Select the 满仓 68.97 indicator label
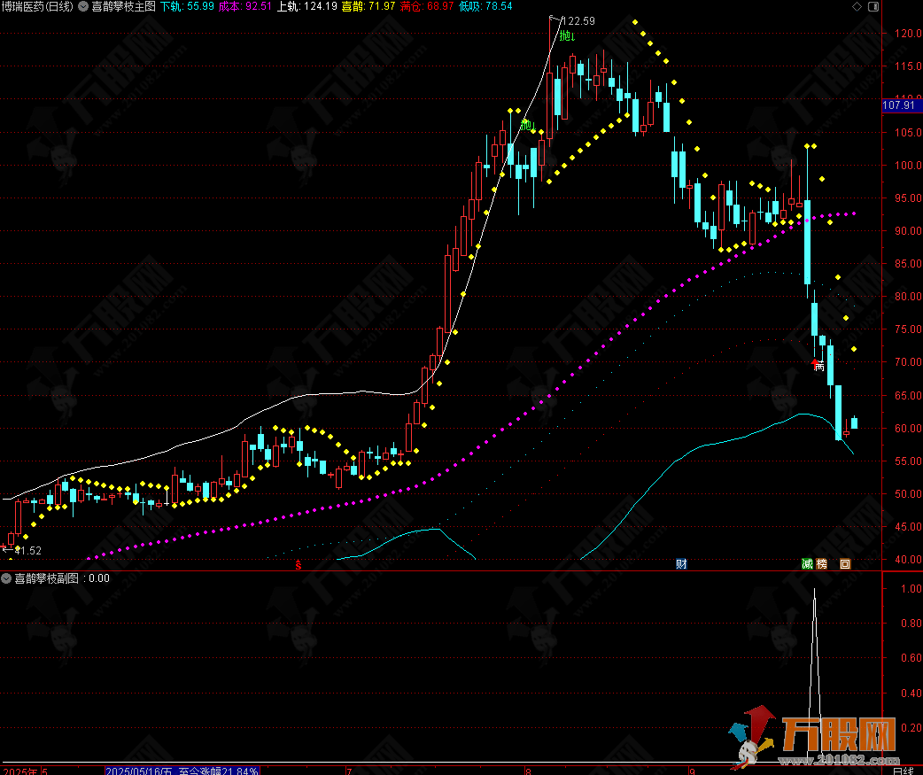 427,6
